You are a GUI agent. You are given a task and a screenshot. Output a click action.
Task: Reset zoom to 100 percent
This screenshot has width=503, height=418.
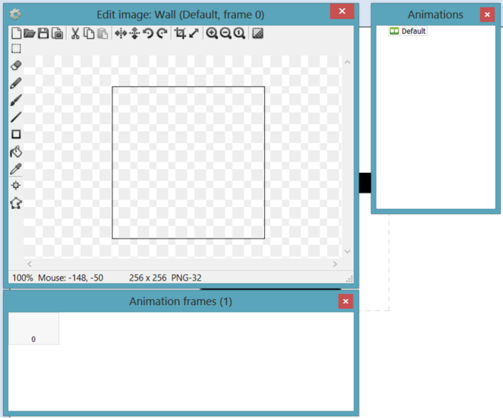point(240,33)
